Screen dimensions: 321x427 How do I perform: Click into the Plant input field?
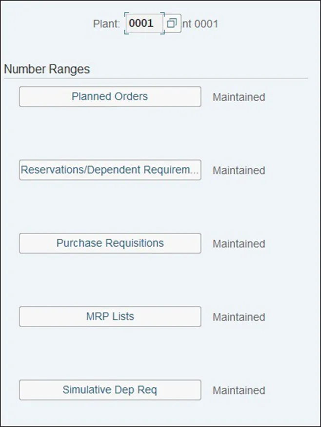pyautogui.click(x=144, y=23)
